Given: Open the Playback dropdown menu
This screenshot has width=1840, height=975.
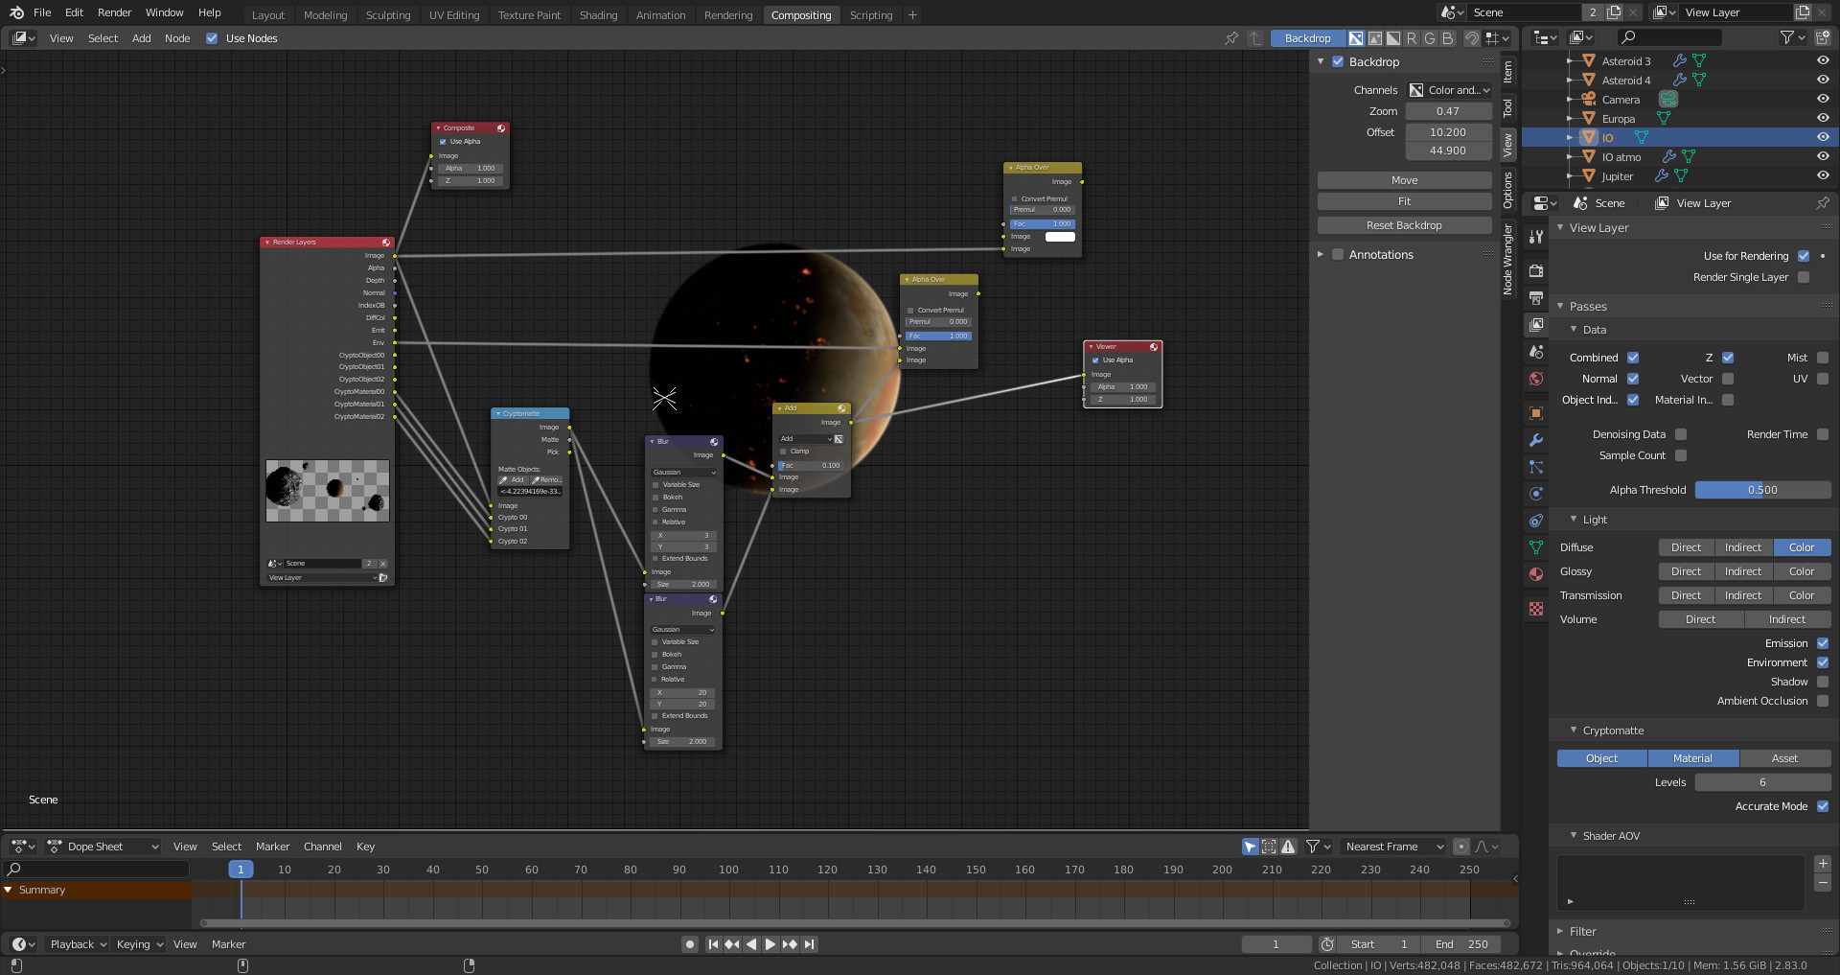Looking at the screenshot, I should click(78, 944).
